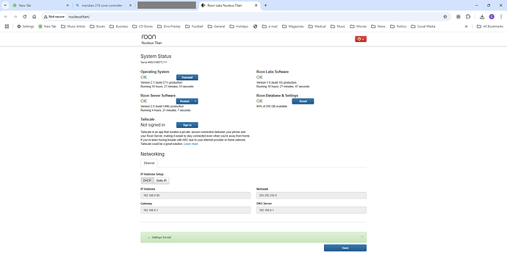Dismiss the Settings Saved notification
Screen dimensions: 507x272
(362, 237)
